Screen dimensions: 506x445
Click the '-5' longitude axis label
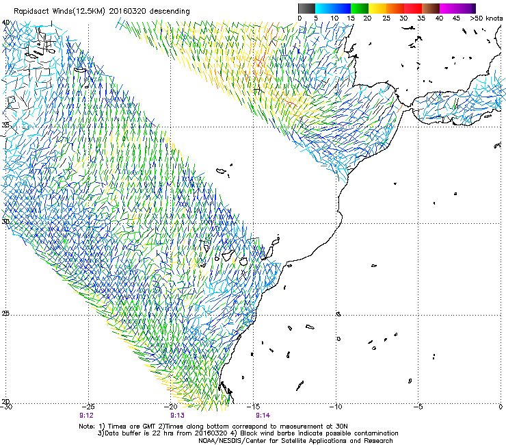tap(418, 407)
